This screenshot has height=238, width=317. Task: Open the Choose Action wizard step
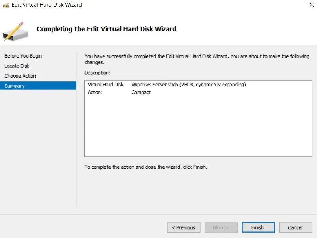20,76
